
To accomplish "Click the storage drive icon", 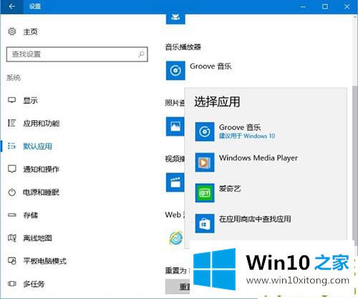I will [12, 215].
